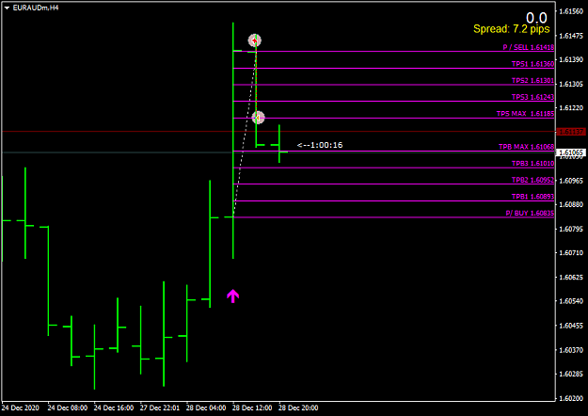Select the TPB1 1.60893 level label
Viewport: 588px width, 416px height.
click(532, 197)
